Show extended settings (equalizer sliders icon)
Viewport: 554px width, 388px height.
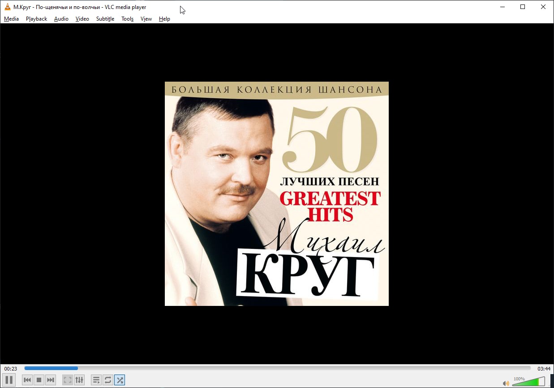79,380
